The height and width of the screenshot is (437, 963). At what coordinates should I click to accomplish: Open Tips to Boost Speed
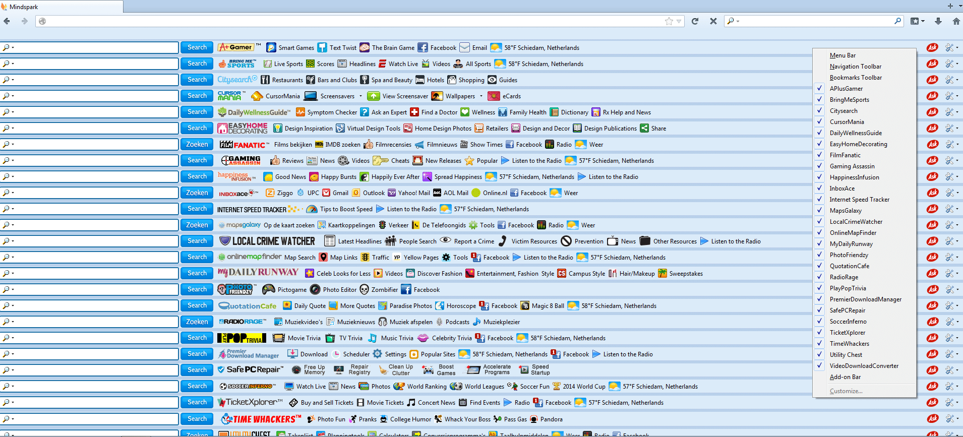pyautogui.click(x=339, y=209)
